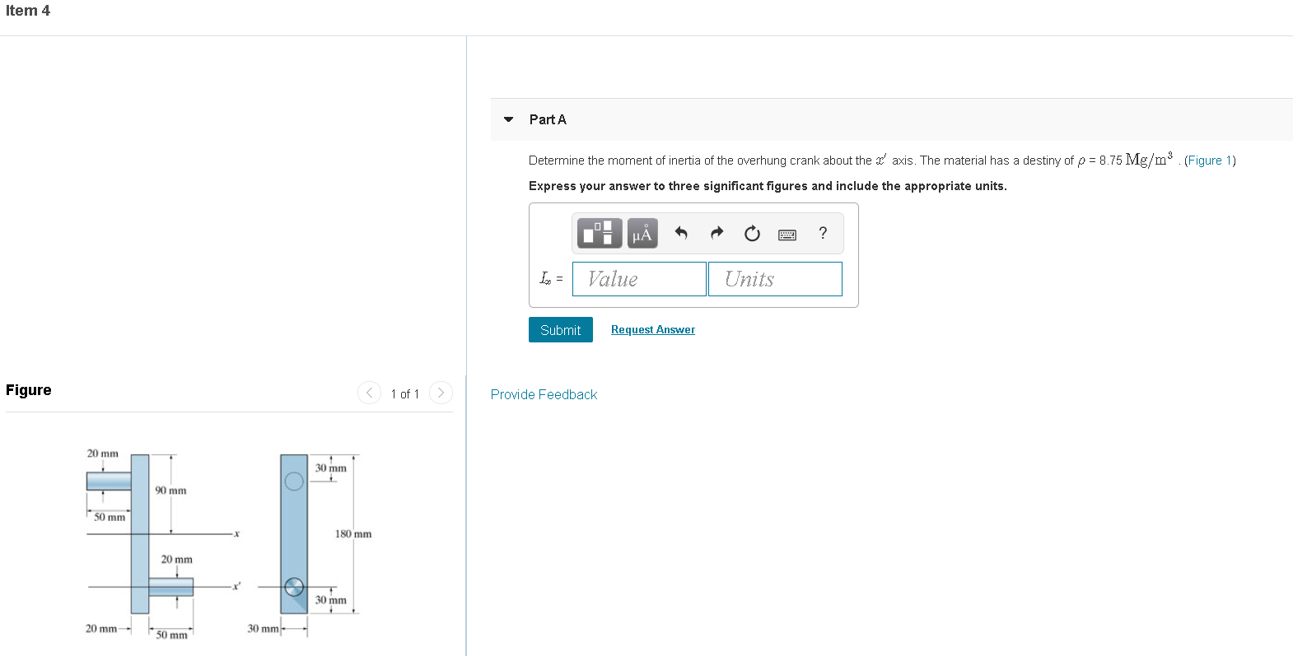Image resolution: width=1293 pixels, height=656 pixels.
Task: Open the μÅ unit symbols palette
Action: [x=642, y=233]
